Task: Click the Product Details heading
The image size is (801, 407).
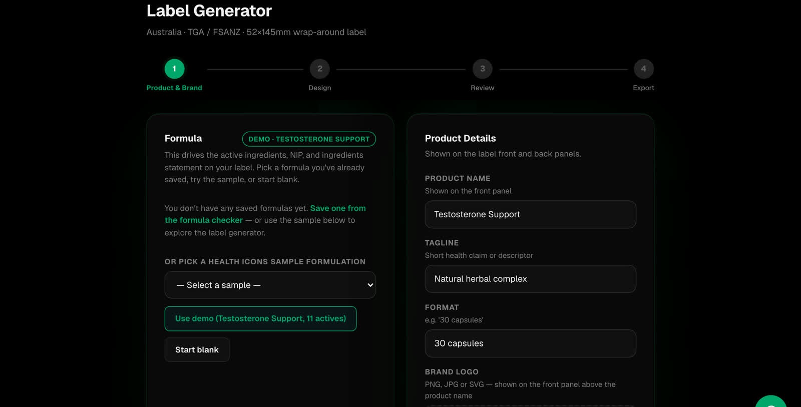Action: pyautogui.click(x=461, y=138)
